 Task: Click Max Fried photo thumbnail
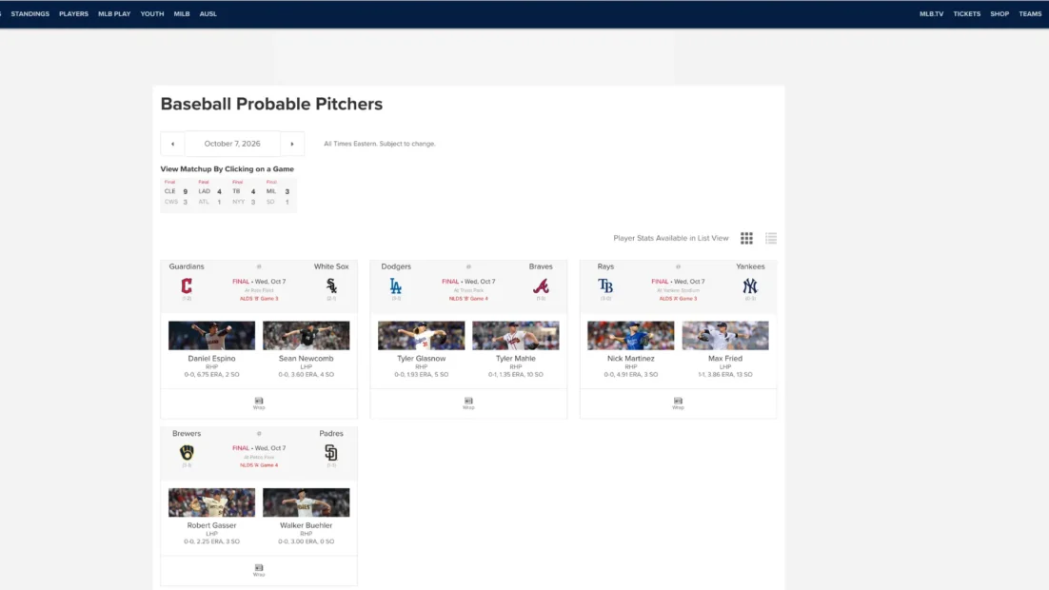pyautogui.click(x=725, y=335)
